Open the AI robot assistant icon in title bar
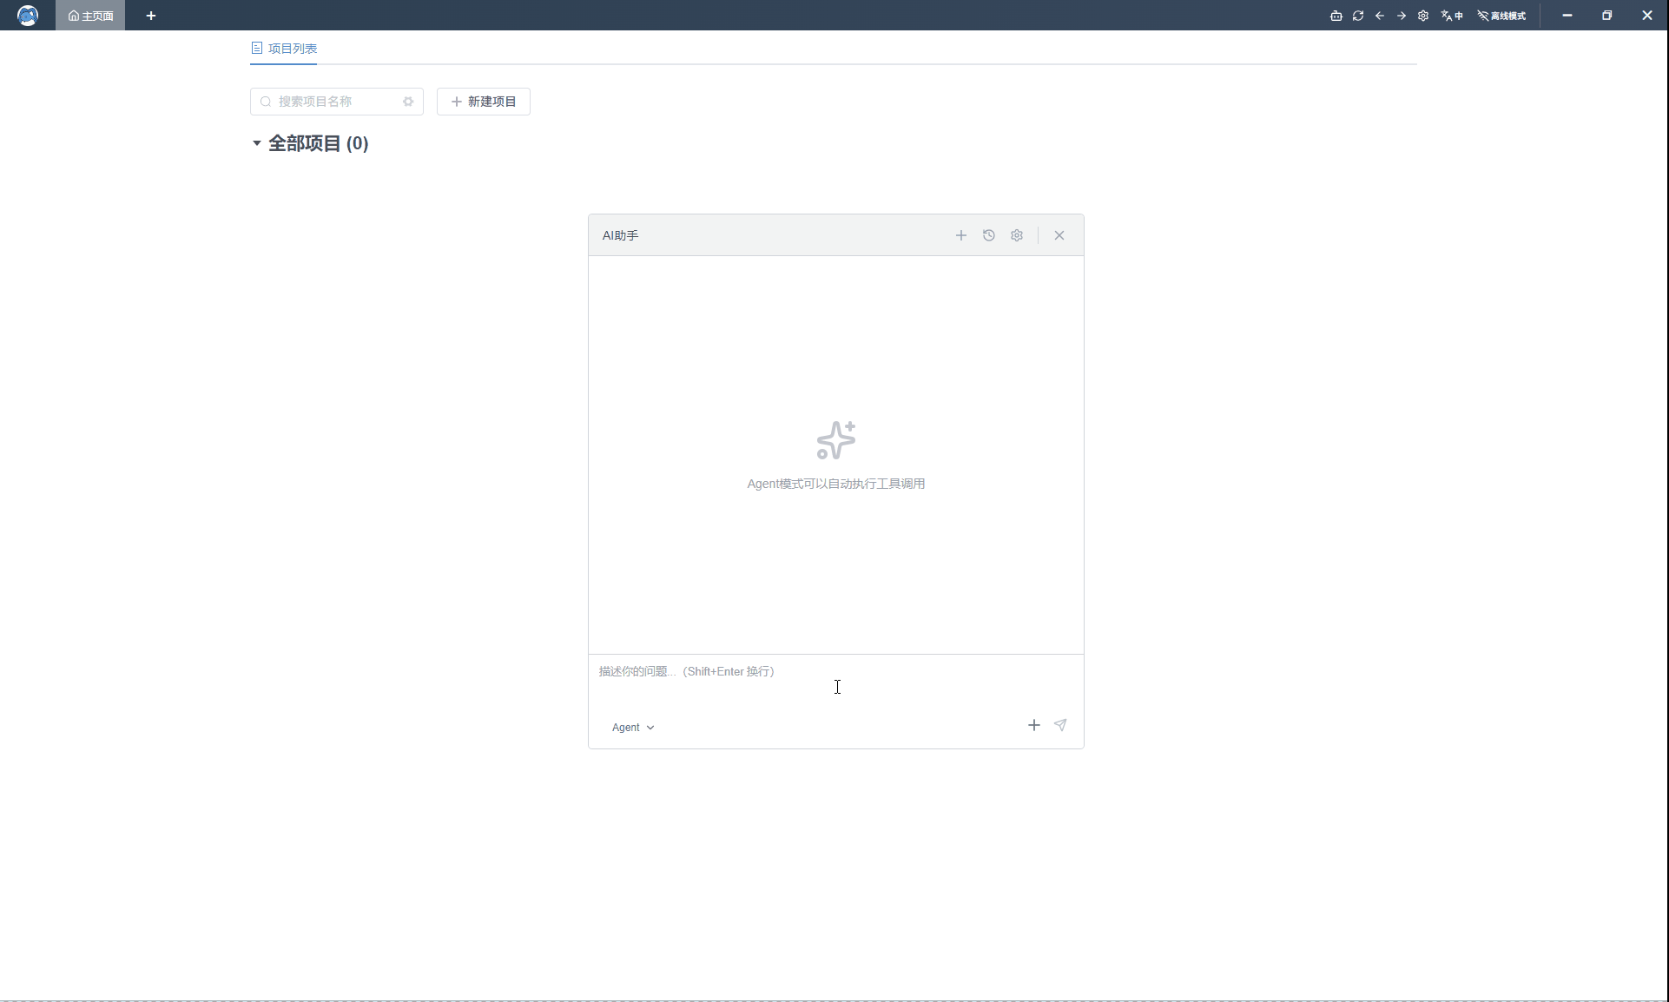This screenshot has width=1669, height=1002. (1336, 16)
